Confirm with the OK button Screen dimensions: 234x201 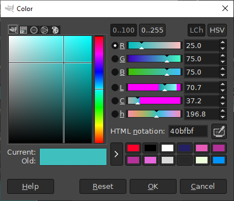pos(153,186)
